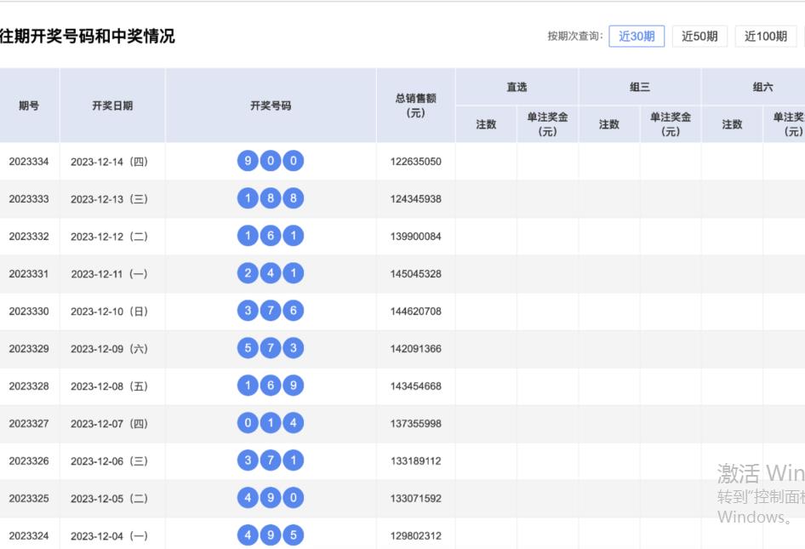Click the sales amount 142091366
Image resolution: width=805 pixels, height=549 pixels.
point(416,349)
